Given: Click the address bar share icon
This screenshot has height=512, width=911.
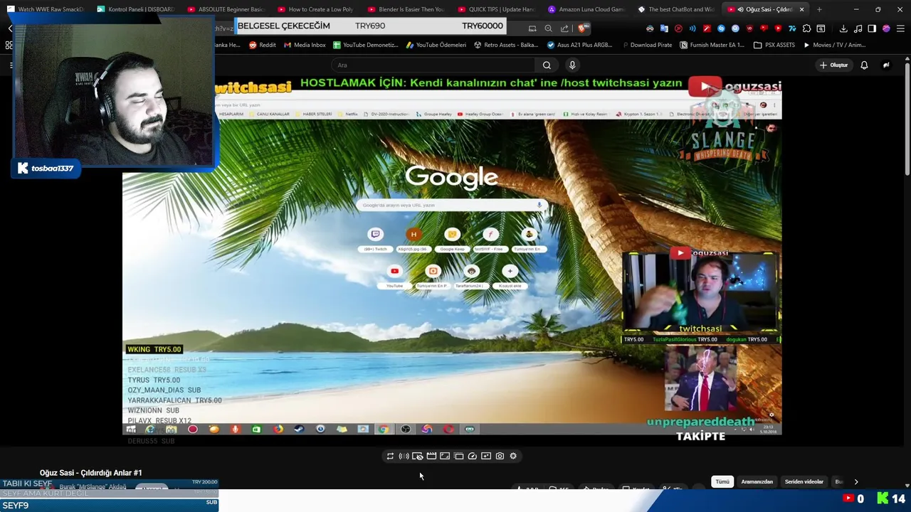Looking at the screenshot, I should [564, 28].
